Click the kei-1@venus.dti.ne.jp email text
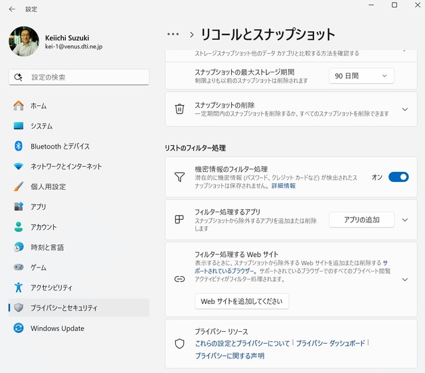425x373 pixels. point(74,46)
